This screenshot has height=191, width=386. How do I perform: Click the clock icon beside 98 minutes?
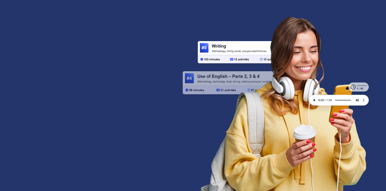point(187,90)
